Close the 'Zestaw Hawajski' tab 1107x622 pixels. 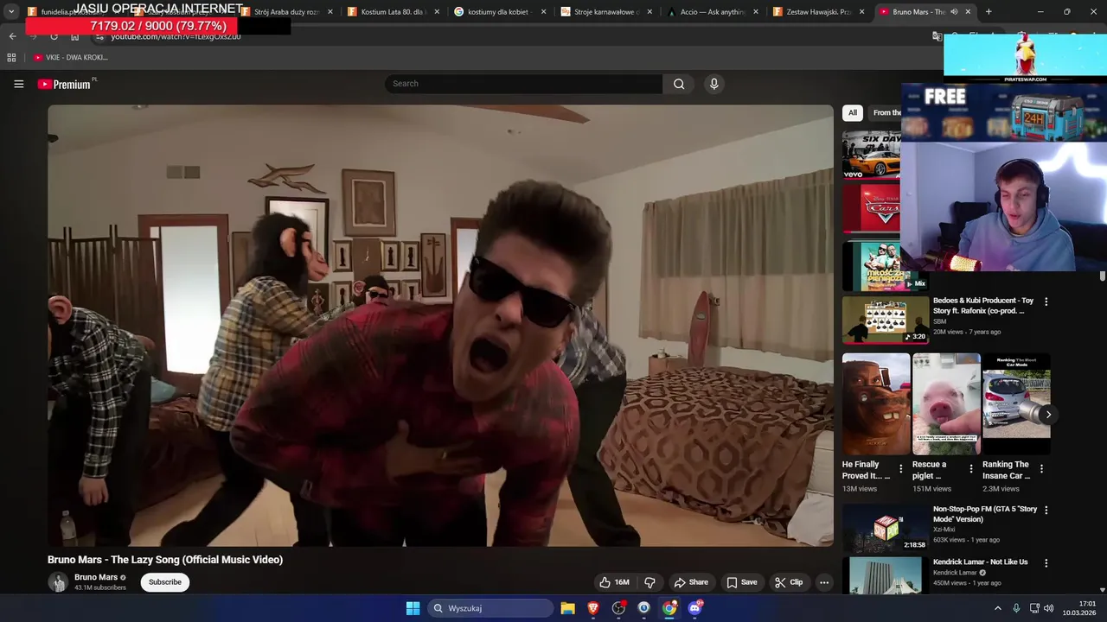(x=861, y=12)
